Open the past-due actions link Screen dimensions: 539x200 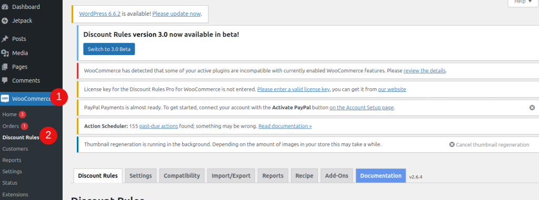(x=158, y=126)
